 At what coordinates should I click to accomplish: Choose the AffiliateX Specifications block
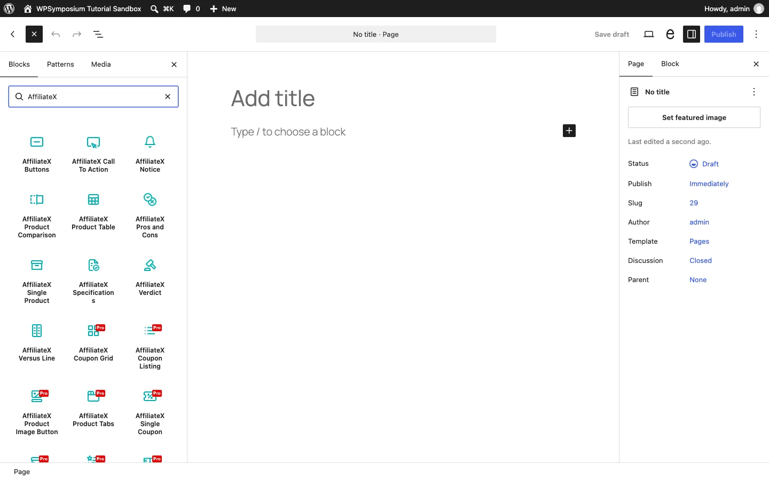[x=93, y=281]
